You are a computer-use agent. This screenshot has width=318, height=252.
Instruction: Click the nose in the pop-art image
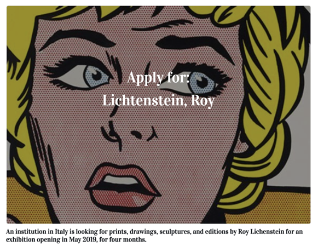point(130,133)
